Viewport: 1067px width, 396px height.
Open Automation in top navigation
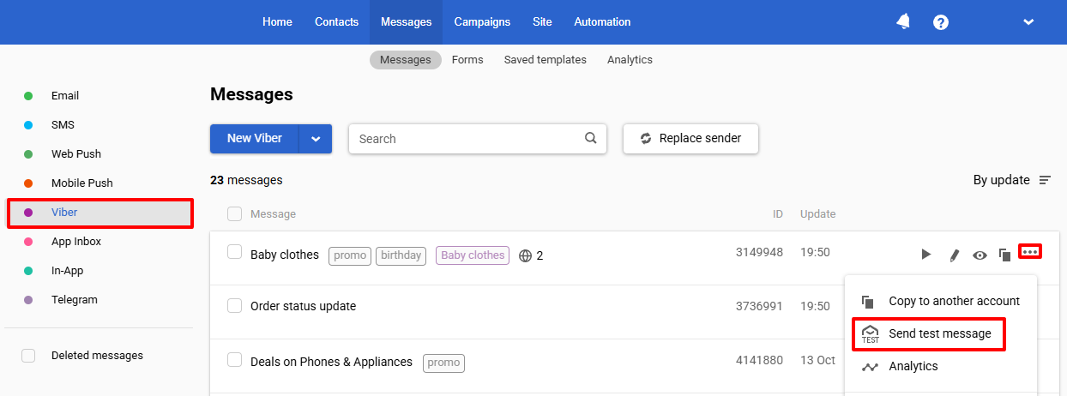(602, 22)
